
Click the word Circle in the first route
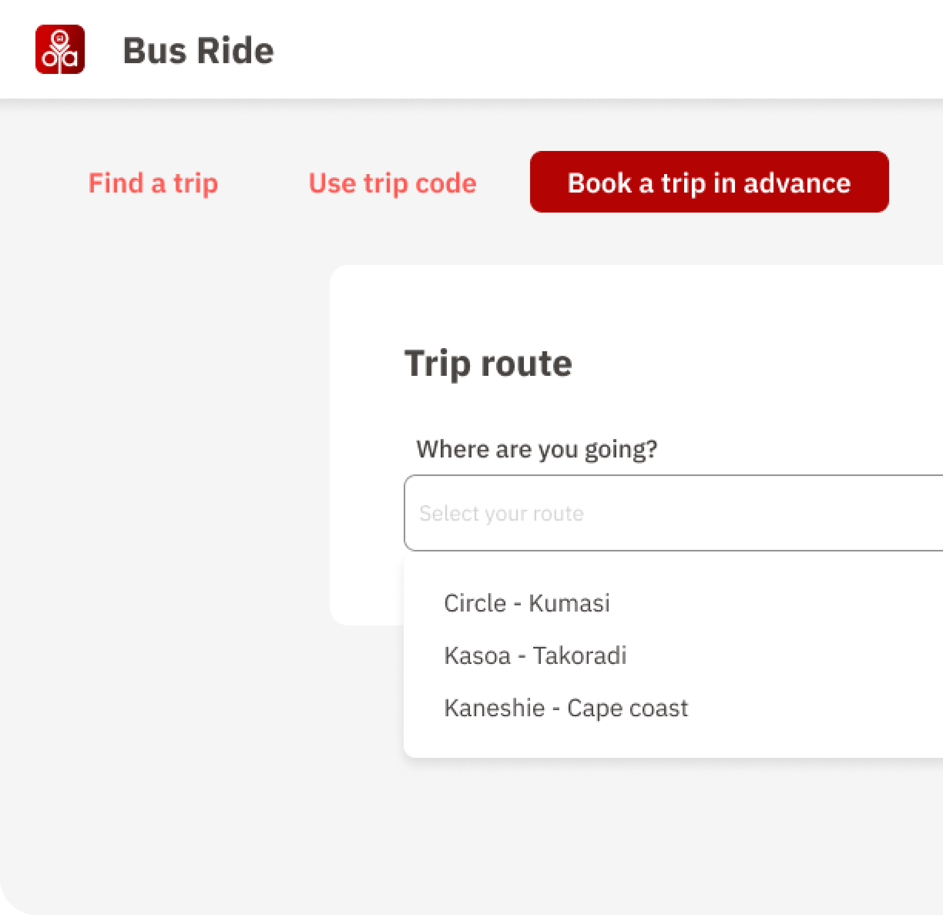475,603
